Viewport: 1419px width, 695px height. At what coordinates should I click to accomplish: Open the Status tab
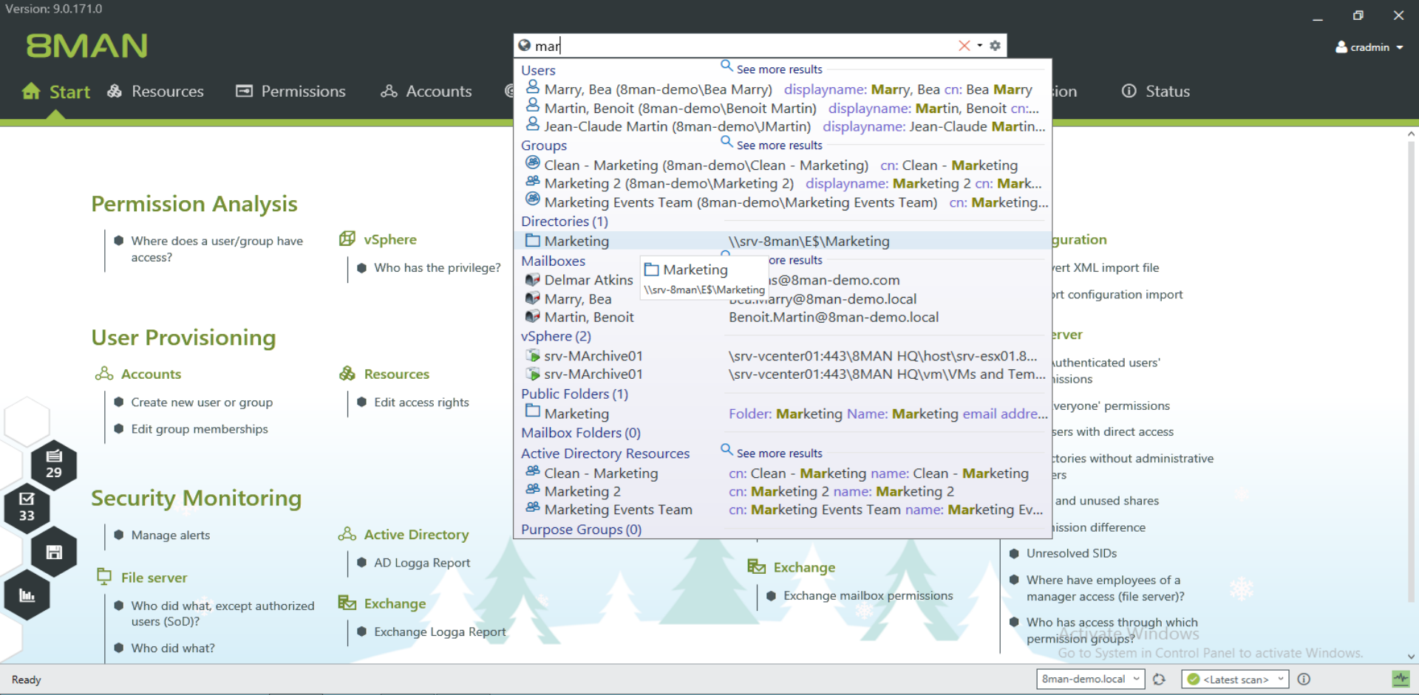tap(1156, 92)
